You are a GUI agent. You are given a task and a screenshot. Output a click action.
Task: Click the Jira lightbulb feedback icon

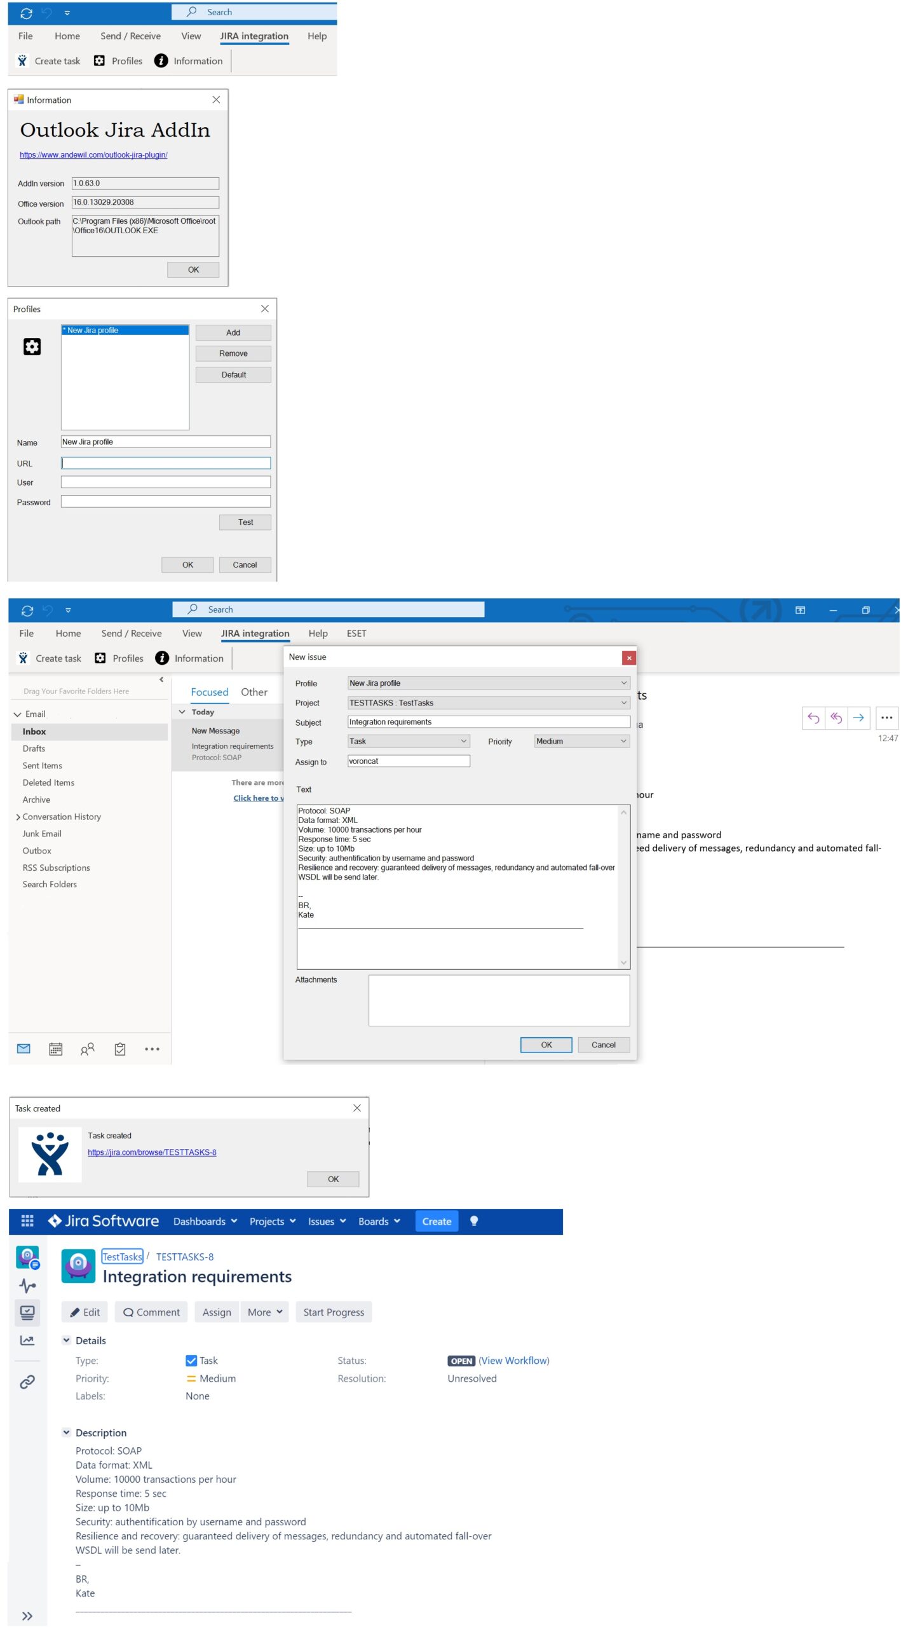(x=473, y=1221)
